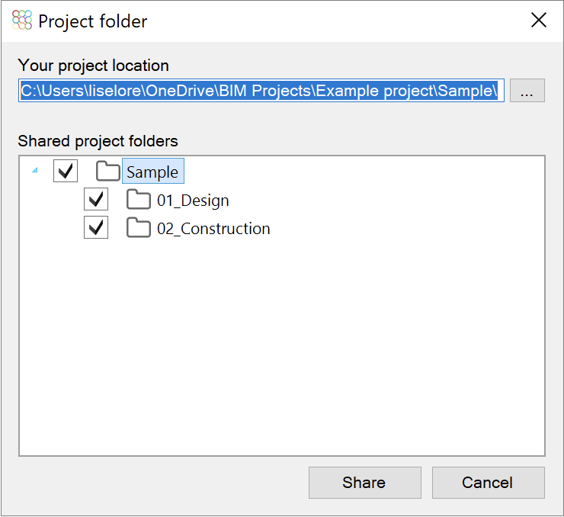Click the Sample folder icon
Viewport: 564px width, 517px height.
[108, 172]
